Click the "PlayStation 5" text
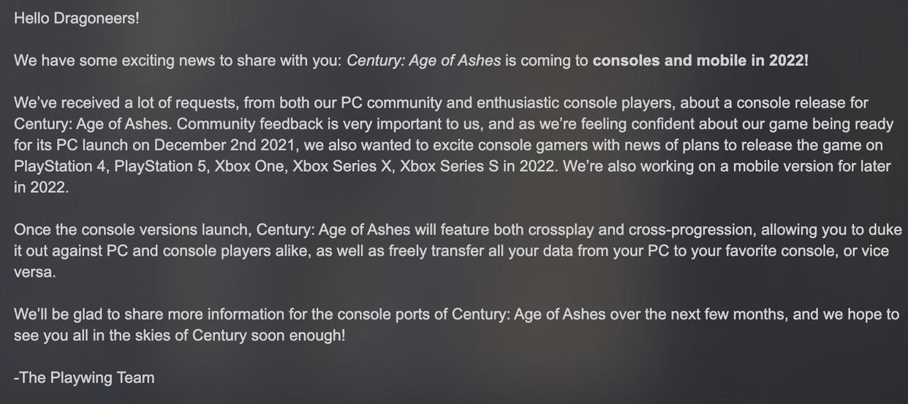This screenshot has height=404, width=908. pos(160,166)
